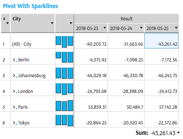Open the # column dropdown arrow
Screen dimensions: 183x139
click(x=7, y=23)
